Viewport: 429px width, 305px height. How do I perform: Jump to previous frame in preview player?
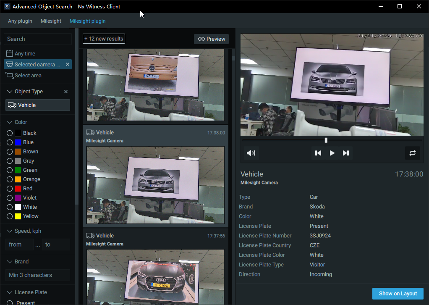click(318, 153)
